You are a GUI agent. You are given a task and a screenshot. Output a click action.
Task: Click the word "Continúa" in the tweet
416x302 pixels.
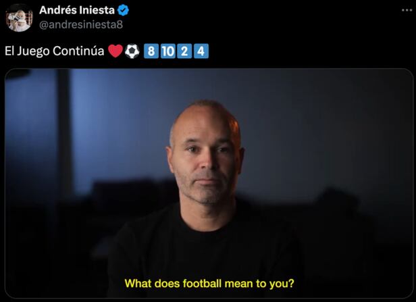pos(78,51)
